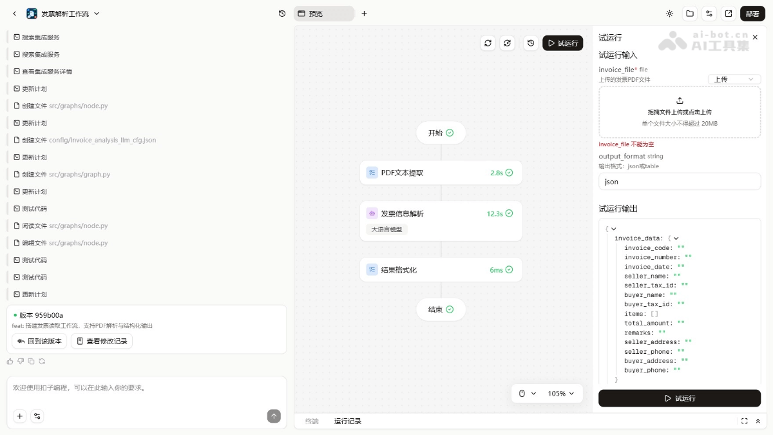Toggle the light/dark theme icon
This screenshot has height=435, width=773.
(x=669, y=13)
